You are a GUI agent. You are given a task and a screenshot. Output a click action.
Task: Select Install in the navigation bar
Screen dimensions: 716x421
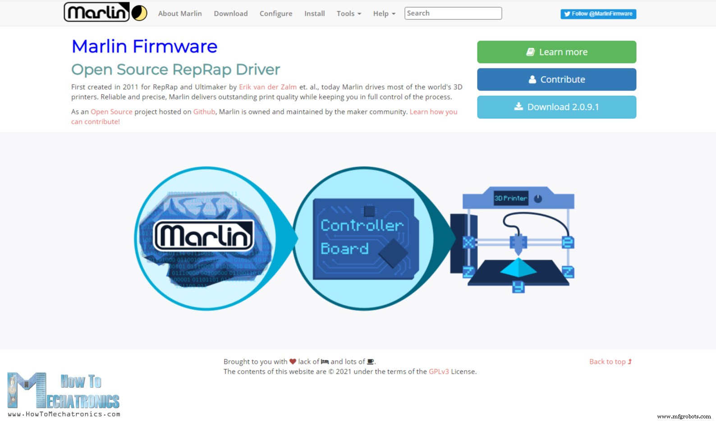click(314, 14)
